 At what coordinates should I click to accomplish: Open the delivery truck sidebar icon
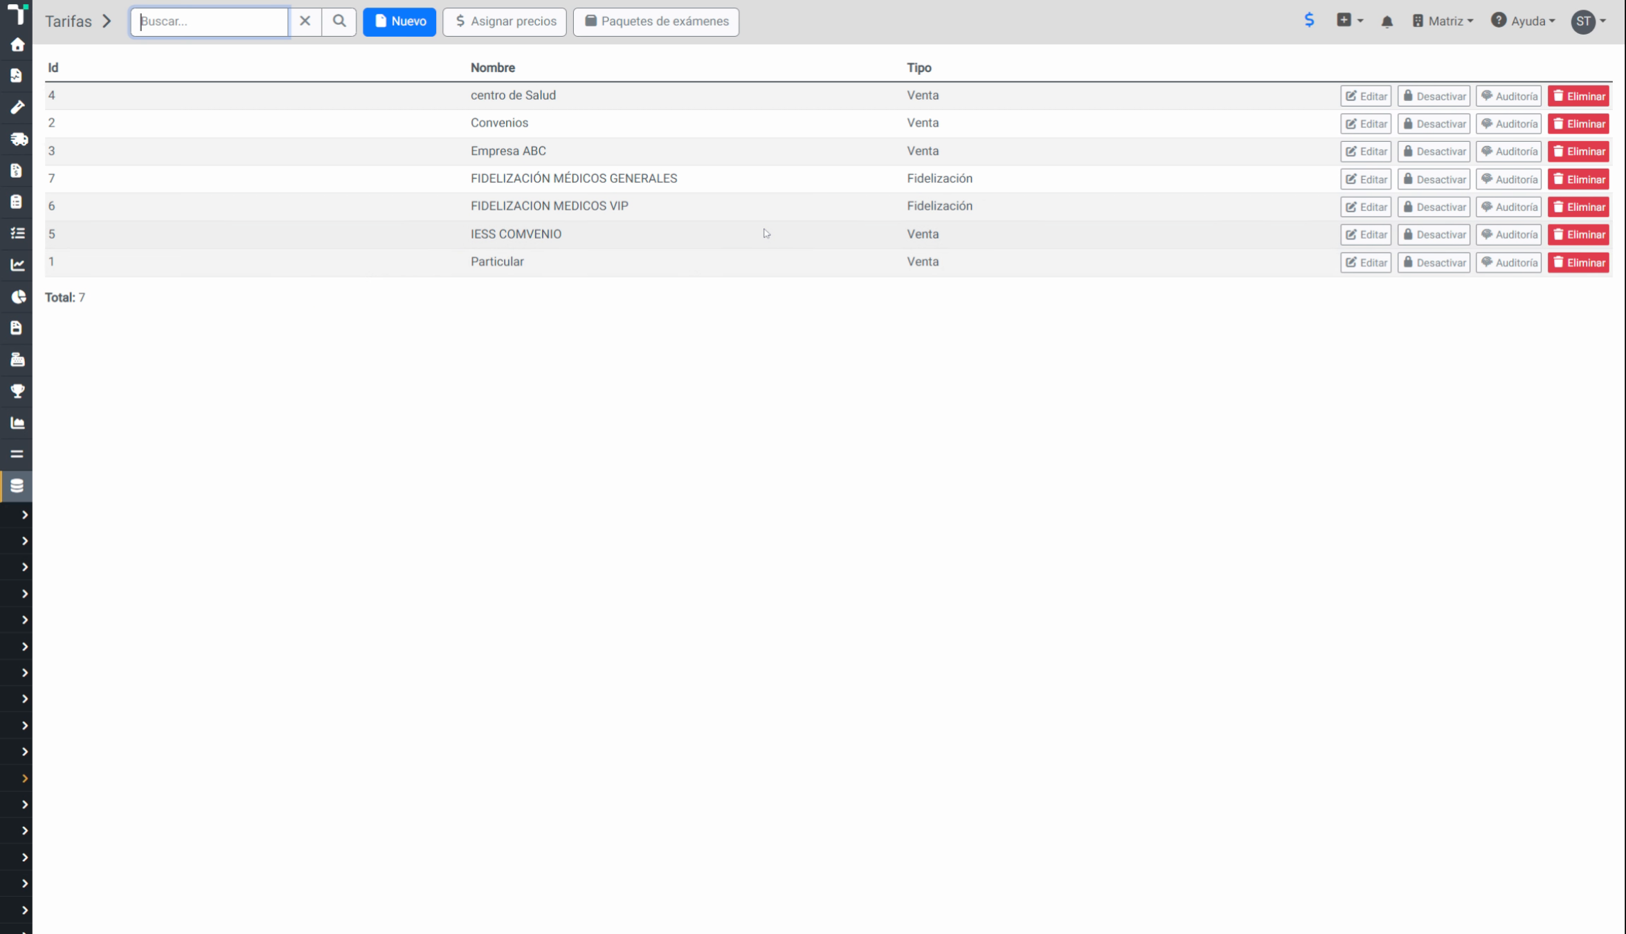tap(19, 139)
